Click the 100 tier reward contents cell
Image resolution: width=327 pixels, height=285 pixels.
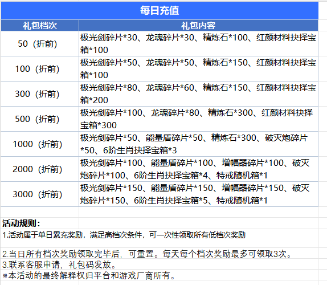[198, 68]
